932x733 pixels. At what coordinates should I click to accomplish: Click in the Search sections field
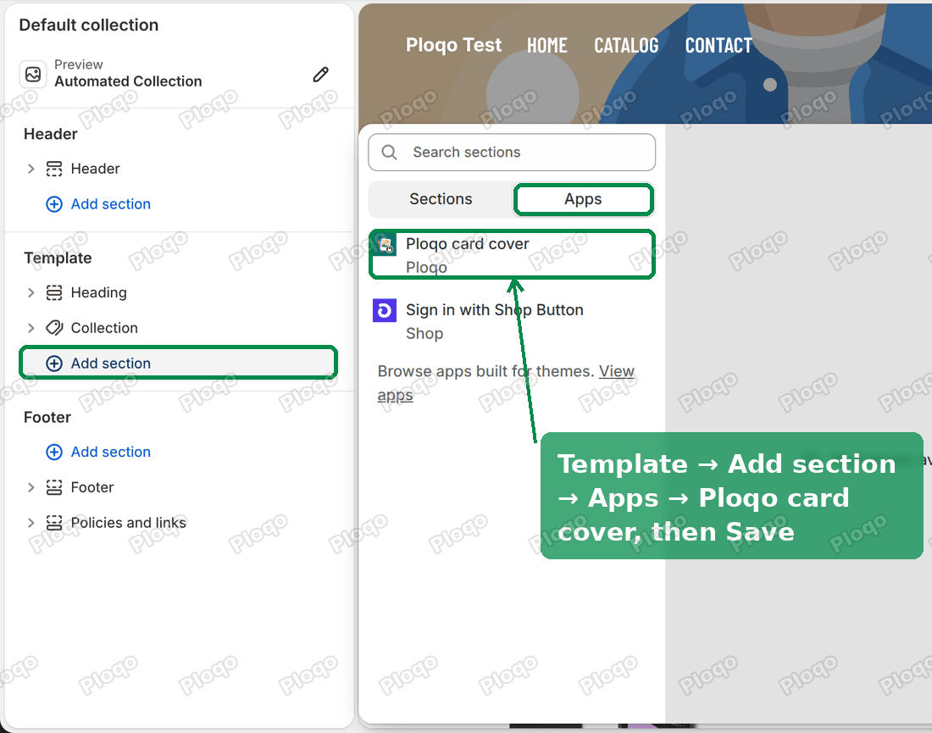(512, 153)
